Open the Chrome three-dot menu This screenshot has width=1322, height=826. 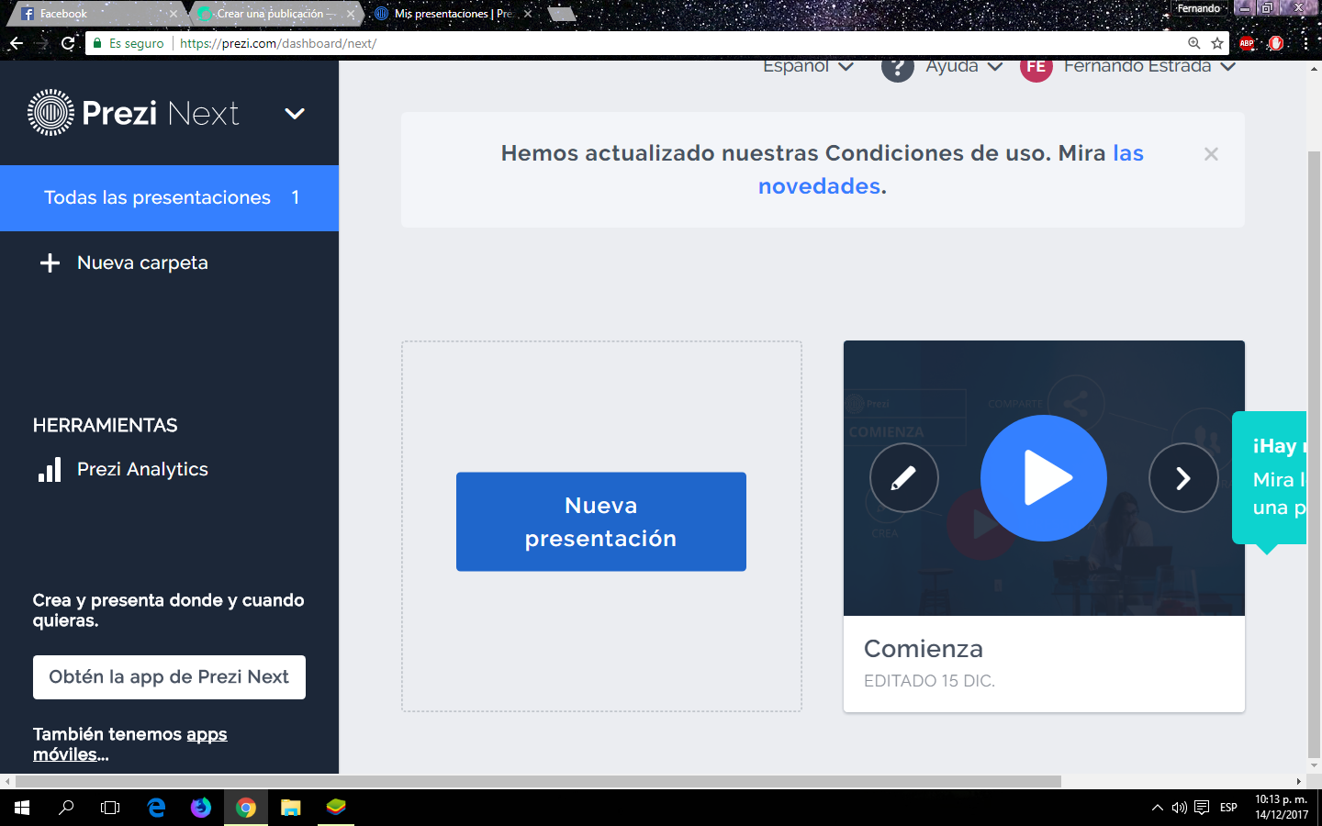click(x=1305, y=43)
